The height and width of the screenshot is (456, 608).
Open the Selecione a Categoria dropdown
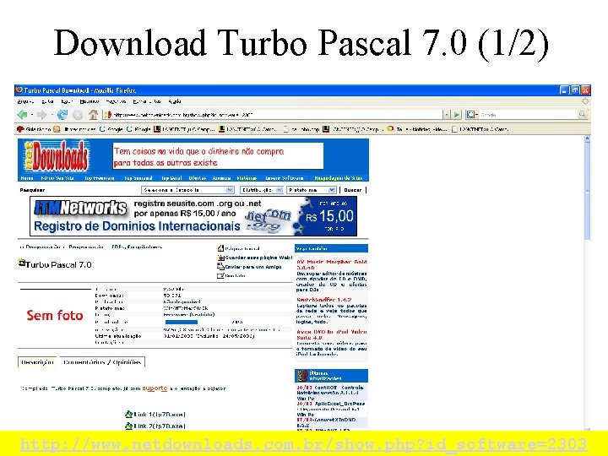coord(187,190)
